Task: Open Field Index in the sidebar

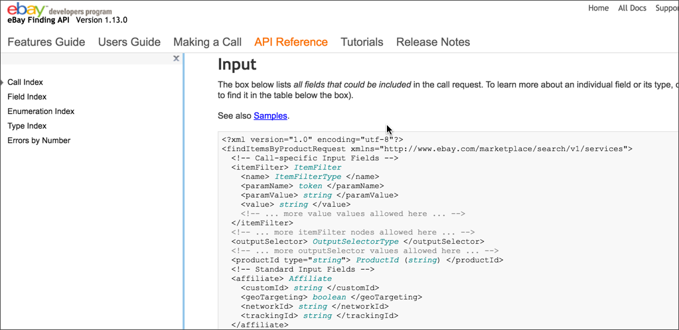Action: 27,97
